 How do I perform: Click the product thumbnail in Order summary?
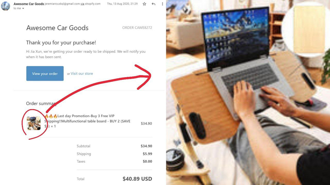[34, 123]
